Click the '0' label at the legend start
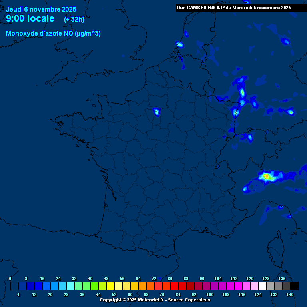The height and width of the screenshot is (307, 307). coord(10,279)
